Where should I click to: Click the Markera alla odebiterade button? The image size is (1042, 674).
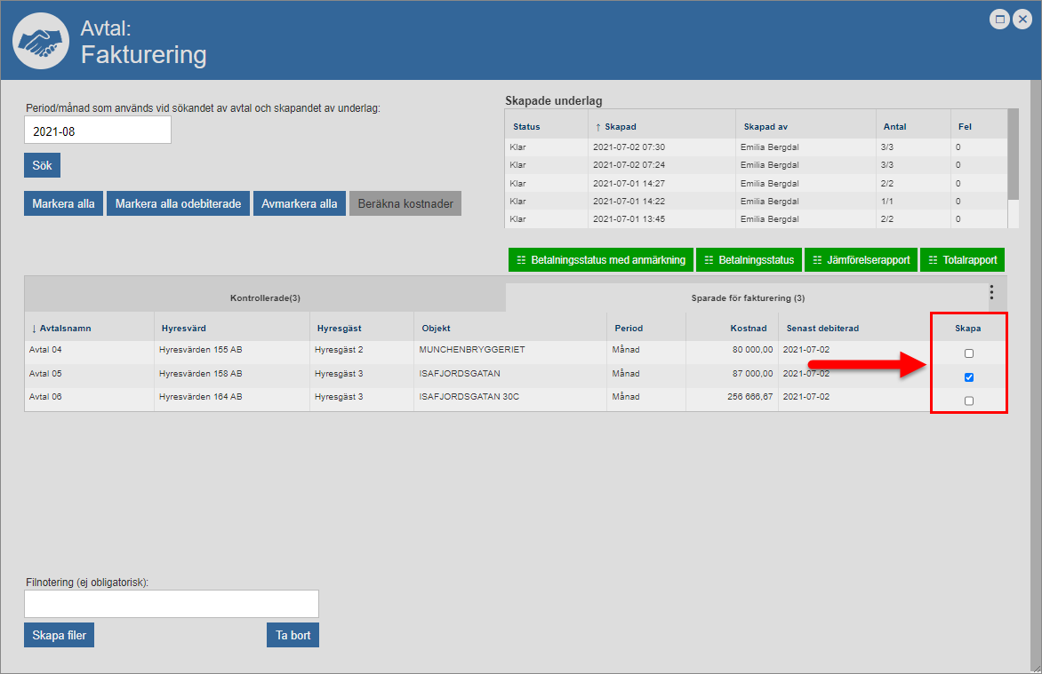(178, 203)
